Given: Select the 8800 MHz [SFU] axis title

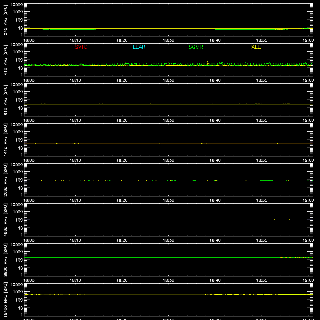Looking at the screenshot, I should point(5,260).
